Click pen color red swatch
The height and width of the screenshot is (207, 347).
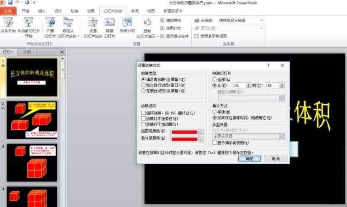pos(184,132)
